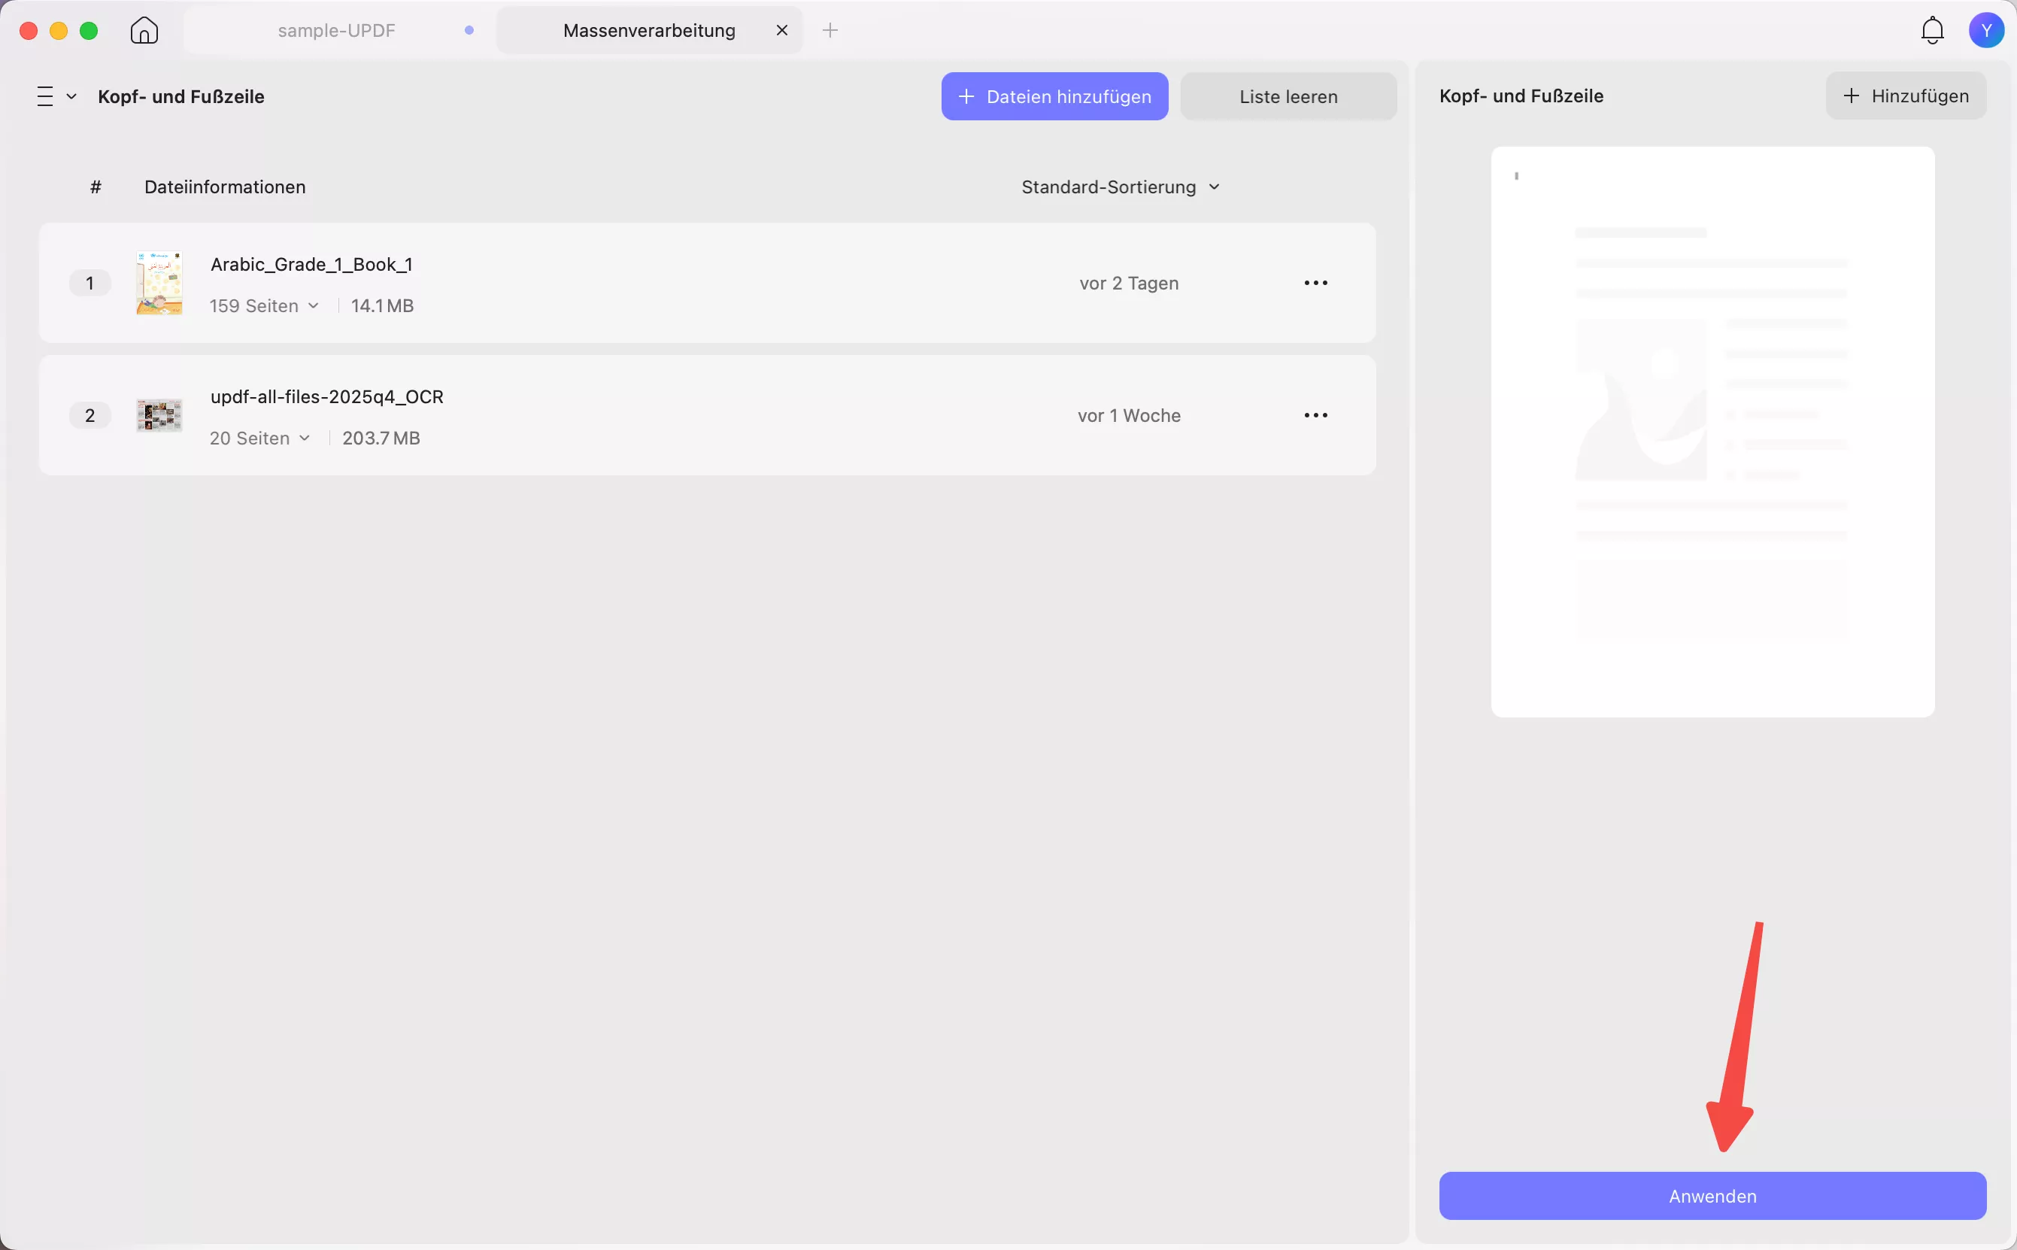Click the page preview in right panel
The height and width of the screenshot is (1250, 2017).
[1712, 432]
